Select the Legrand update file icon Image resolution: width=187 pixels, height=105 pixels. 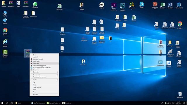pos(88,31)
